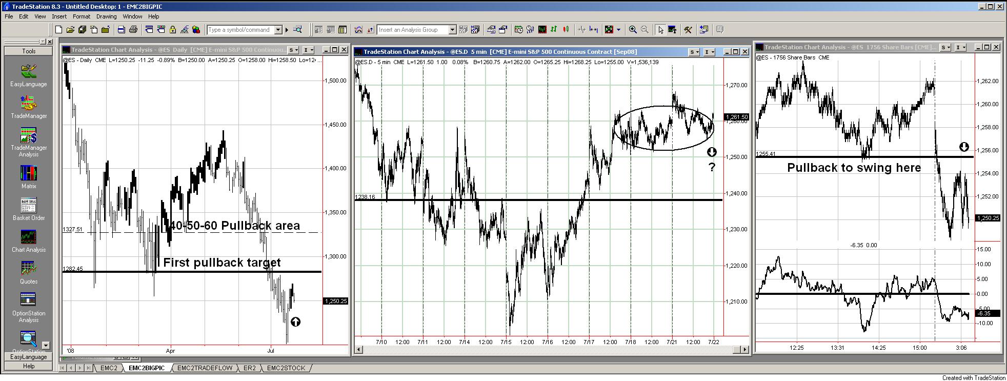This screenshot has height=381, width=1007.
Task: Click the hammer tools icon
Action: click(x=688, y=30)
